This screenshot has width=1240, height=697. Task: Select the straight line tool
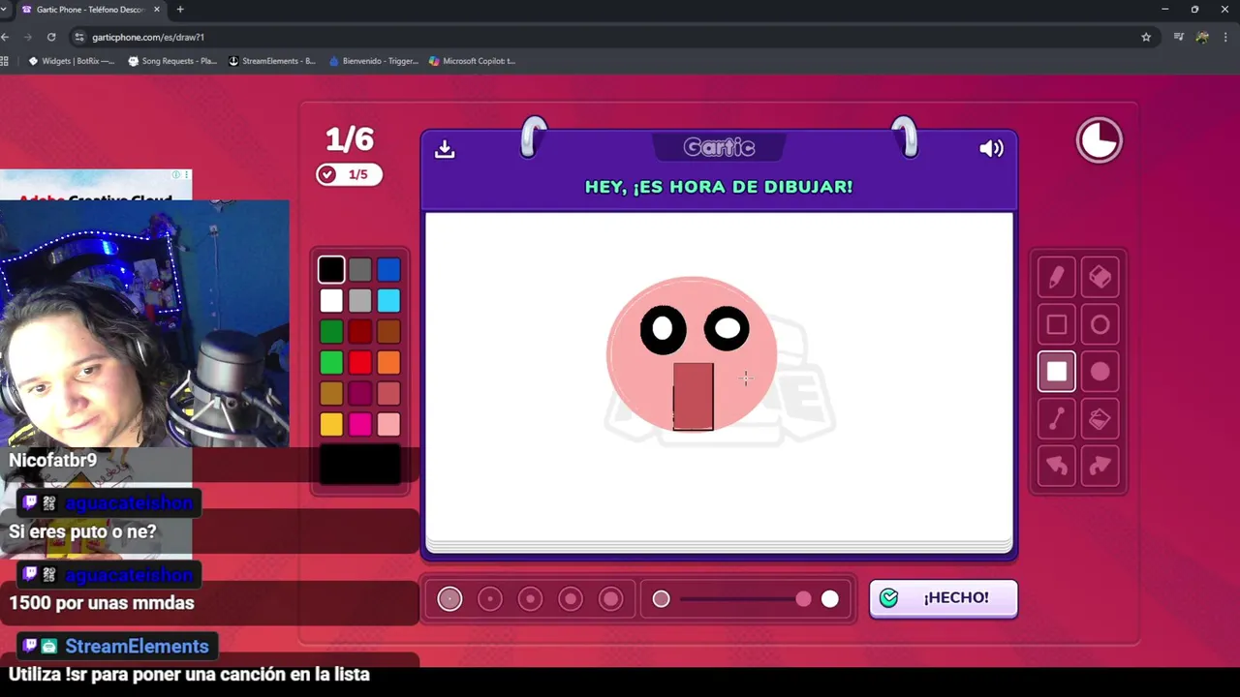point(1057,419)
